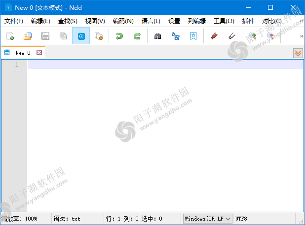Image resolution: width=305 pixels, height=225 pixels.
Task: Save the file with floppy disk icon
Action: click(45, 36)
